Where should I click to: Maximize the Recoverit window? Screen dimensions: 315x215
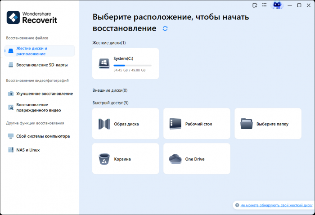[299, 5]
